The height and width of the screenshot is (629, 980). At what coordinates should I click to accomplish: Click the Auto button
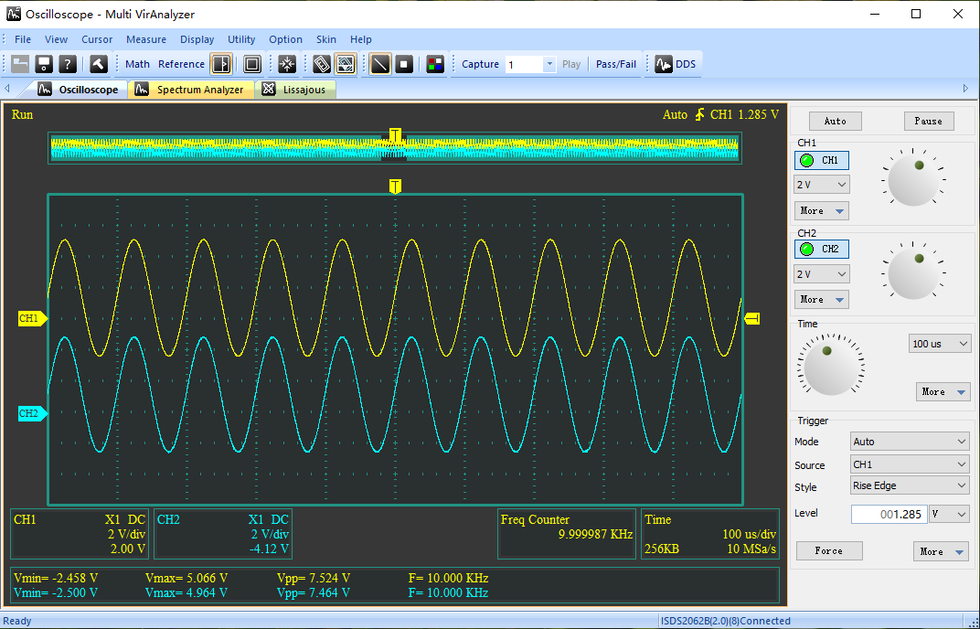point(835,122)
